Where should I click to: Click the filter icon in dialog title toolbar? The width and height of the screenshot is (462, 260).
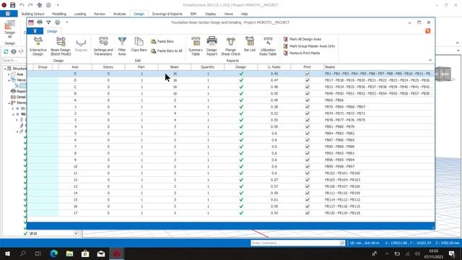[x=48, y=22]
